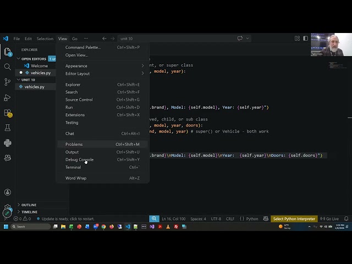Click the VS Code logo icon
The image size is (352, 264).
coord(5,38)
